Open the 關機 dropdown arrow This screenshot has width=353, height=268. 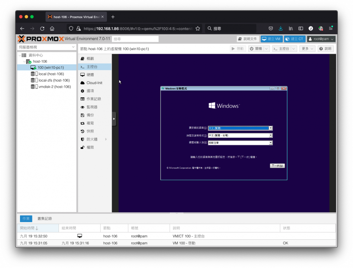pos(266,49)
